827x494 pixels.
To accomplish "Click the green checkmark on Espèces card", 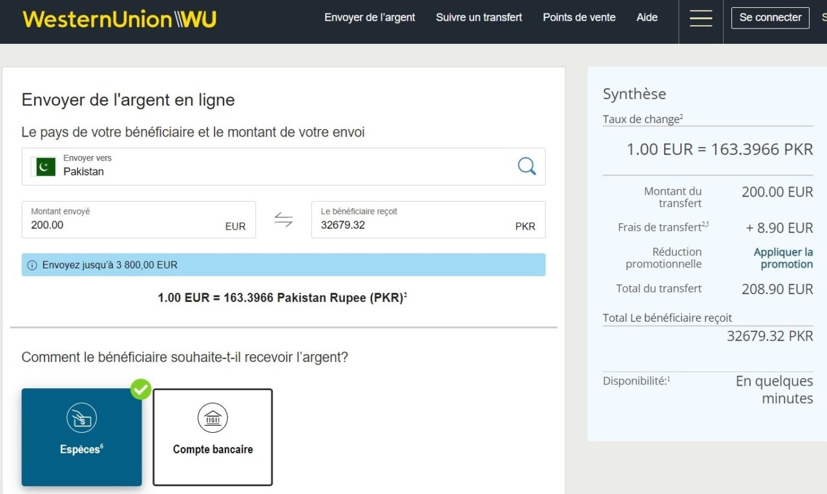I will tap(141, 390).
